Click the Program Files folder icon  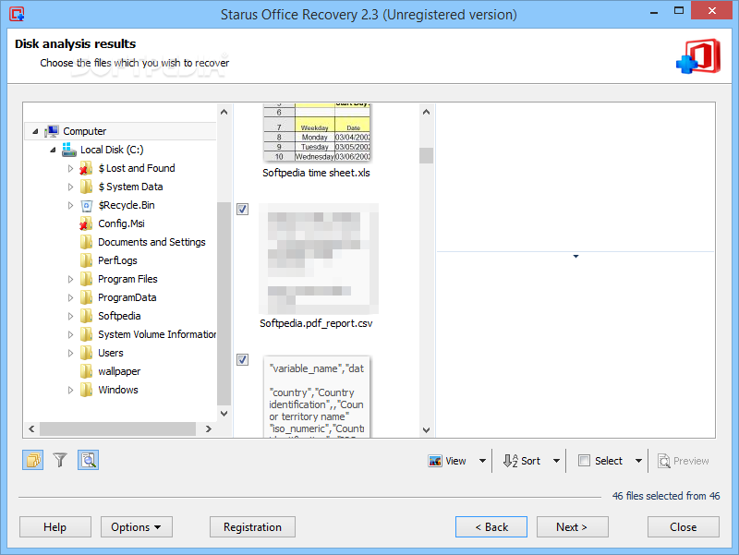pyautogui.click(x=86, y=279)
